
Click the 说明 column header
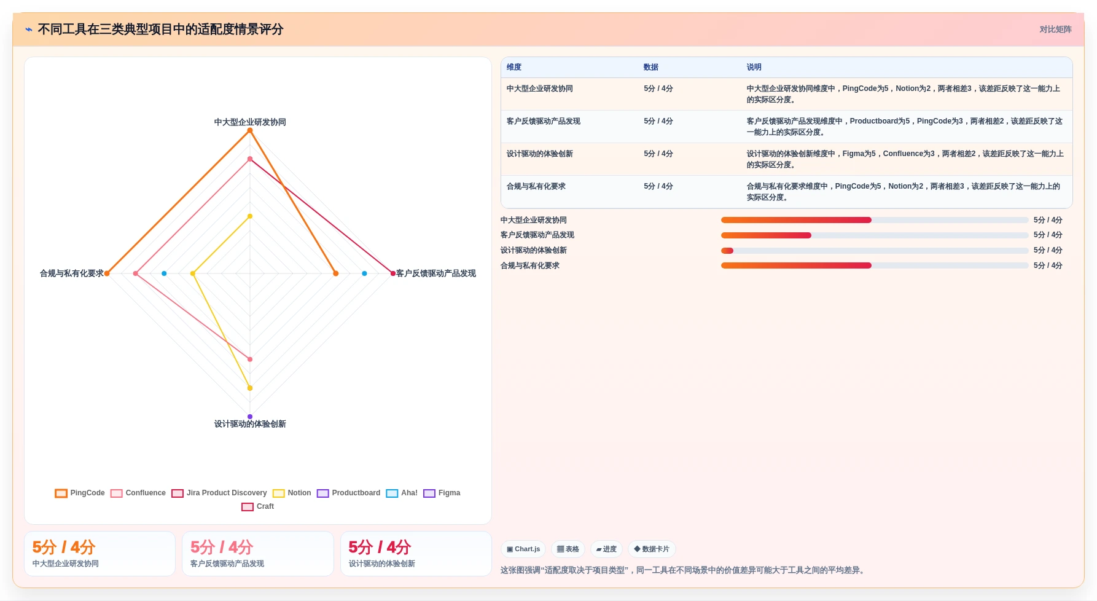pos(754,68)
